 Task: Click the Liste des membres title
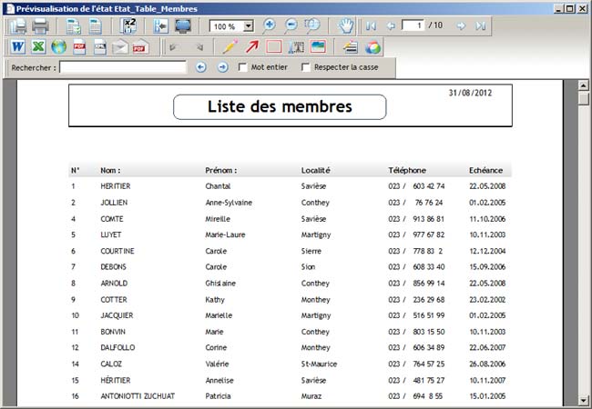(280, 106)
